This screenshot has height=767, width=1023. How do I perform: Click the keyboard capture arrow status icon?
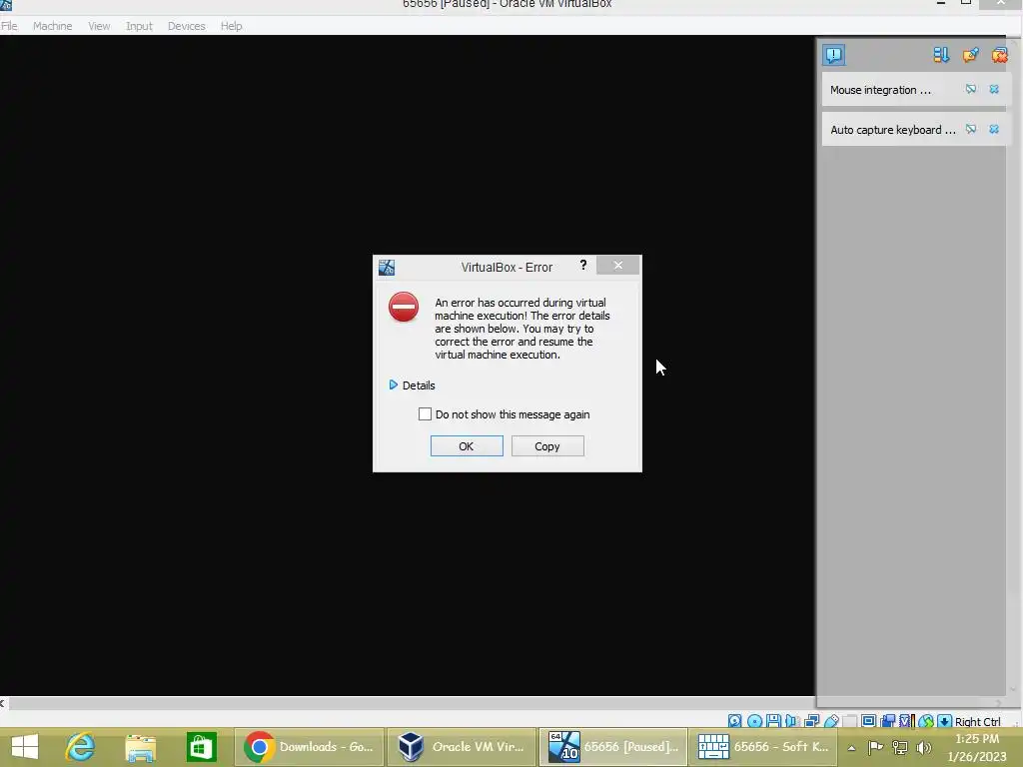click(944, 721)
